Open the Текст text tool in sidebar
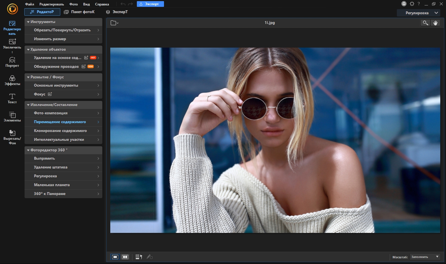446x264 pixels. (12, 98)
